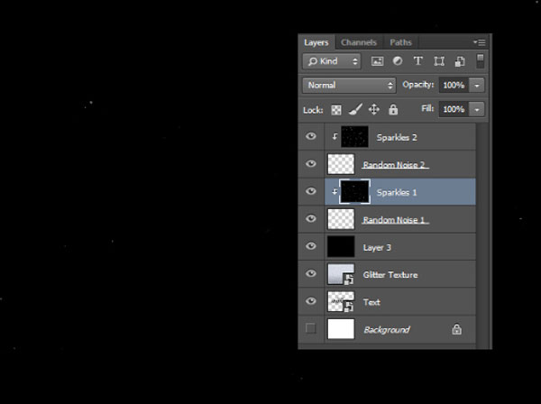The image size is (541, 404).
Task: Switch to the Paths tab
Action: 400,42
